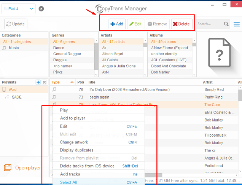Click Albums list scroll down arrow
The width and height of the screenshot is (242, 185).
click(194, 75)
